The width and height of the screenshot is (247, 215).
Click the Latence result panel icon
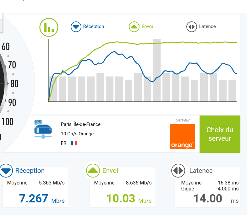pyautogui.click(x=178, y=171)
